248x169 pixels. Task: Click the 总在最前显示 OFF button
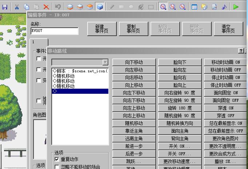(x=225, y=131)
